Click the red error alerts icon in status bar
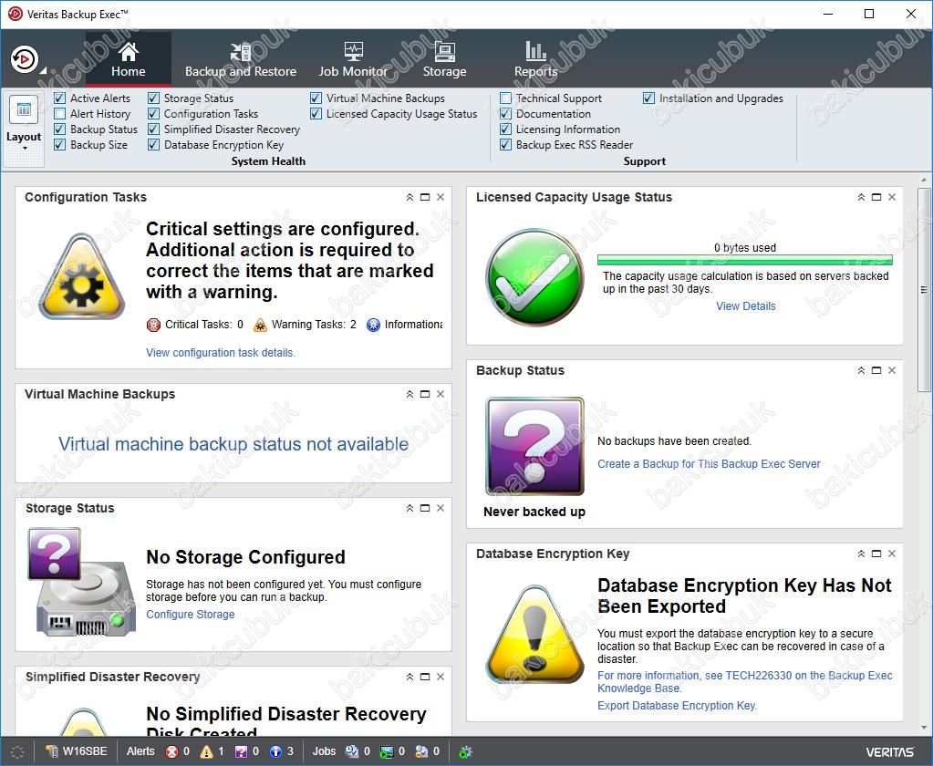This screenshot has height=766, width=933. pos(172,751)
